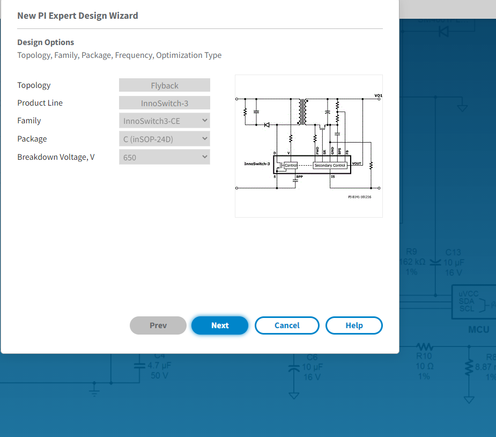Open wizard Help
Image resolution: width=496 pixels, height=437 pixels.
(354, 325)
